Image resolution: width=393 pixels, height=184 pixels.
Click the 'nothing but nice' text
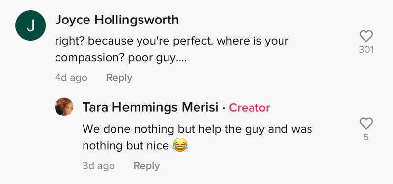126,146
